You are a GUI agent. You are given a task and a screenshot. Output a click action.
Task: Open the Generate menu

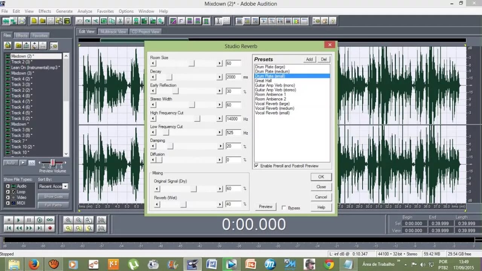pyautogui.click(x=64, y=11)
